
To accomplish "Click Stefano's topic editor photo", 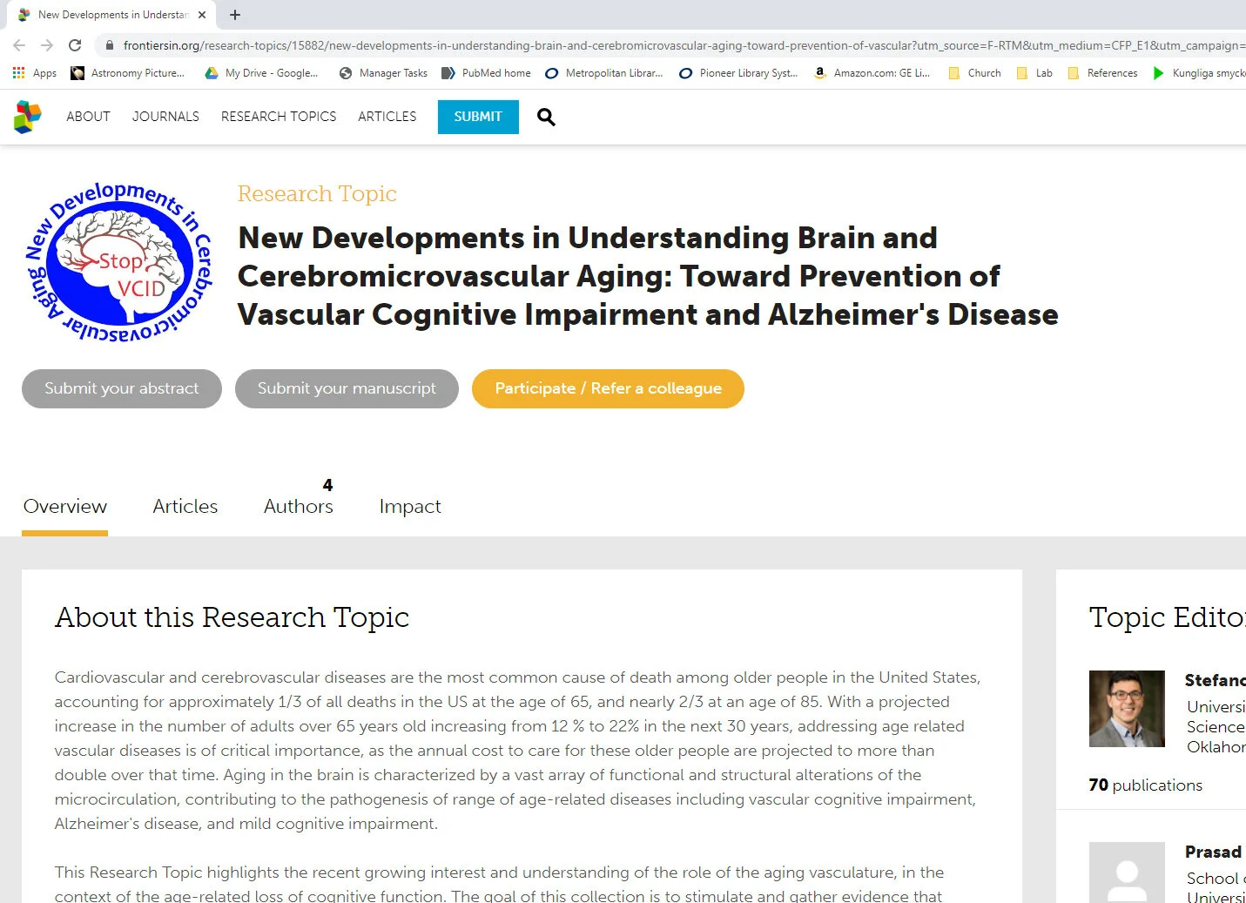I will pos(1127,709).
